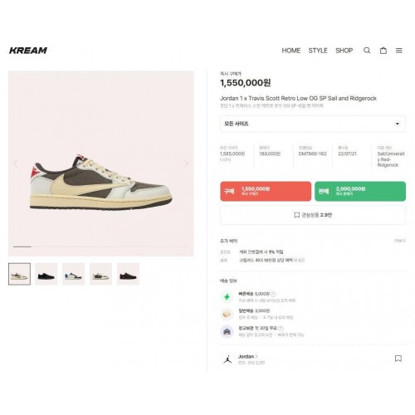Click the image carousel progress bar
Viewport: 415px width, 415px height.
click(x=100, y=247)
